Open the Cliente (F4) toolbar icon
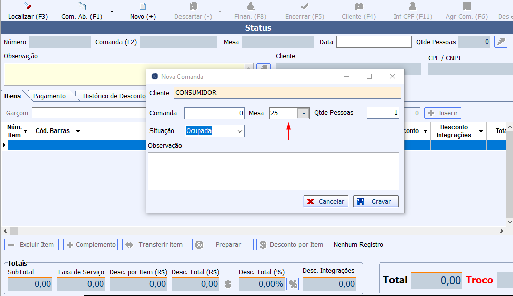The image size is (513, 296). coord(358,7)
